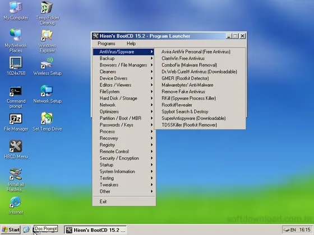
Task: Run TDSSKiller (Rootkit Remover)
Action: point(200,125)
